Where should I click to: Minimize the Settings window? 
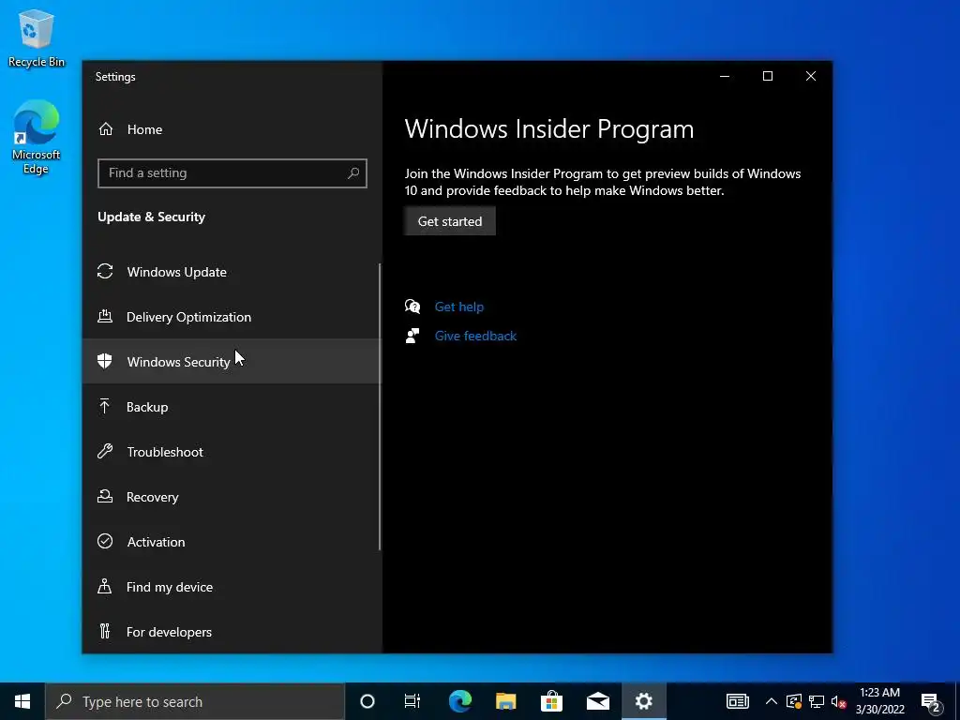tap(725, 76)
